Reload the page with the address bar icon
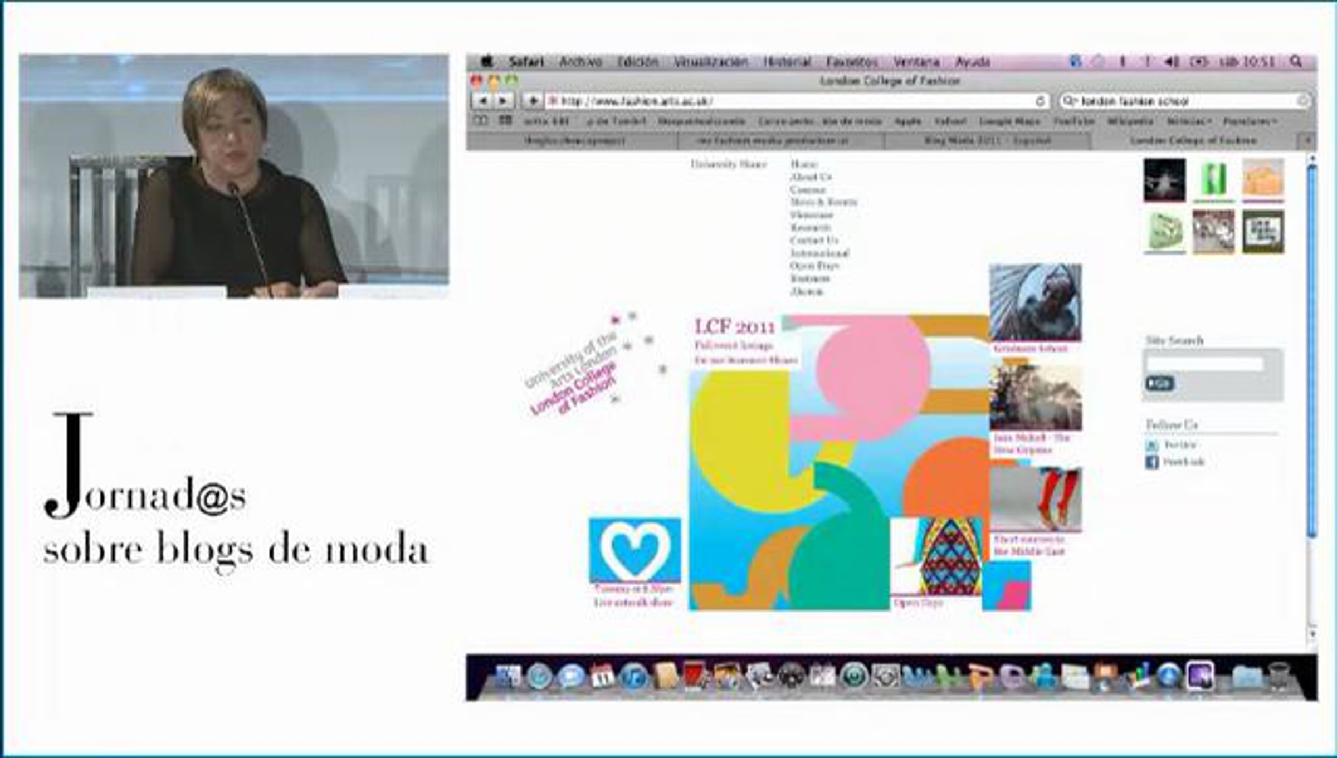This screenshot has height=758, width=1337. click(1040, 101)
